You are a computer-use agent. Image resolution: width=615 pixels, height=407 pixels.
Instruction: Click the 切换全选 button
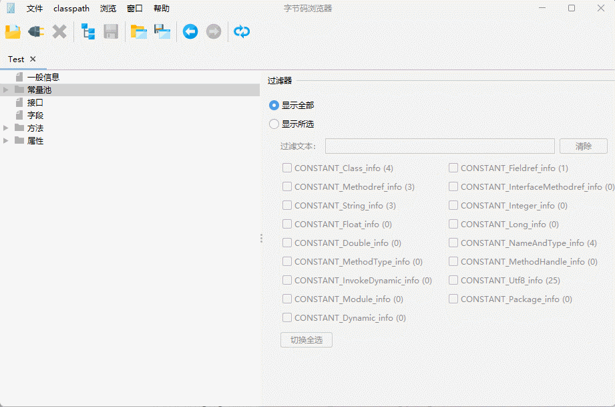[306, 340]
